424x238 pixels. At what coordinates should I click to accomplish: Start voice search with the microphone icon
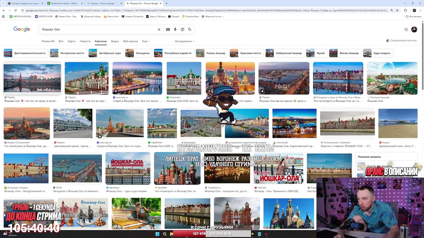175,29
